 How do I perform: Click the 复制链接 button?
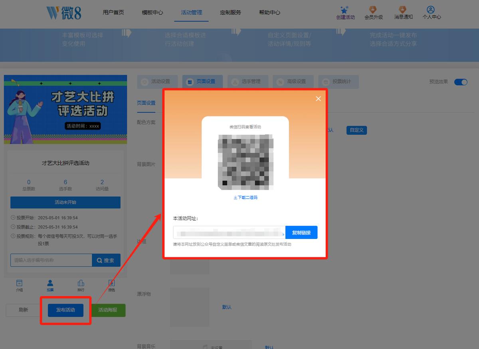click(x=301, y=233)
